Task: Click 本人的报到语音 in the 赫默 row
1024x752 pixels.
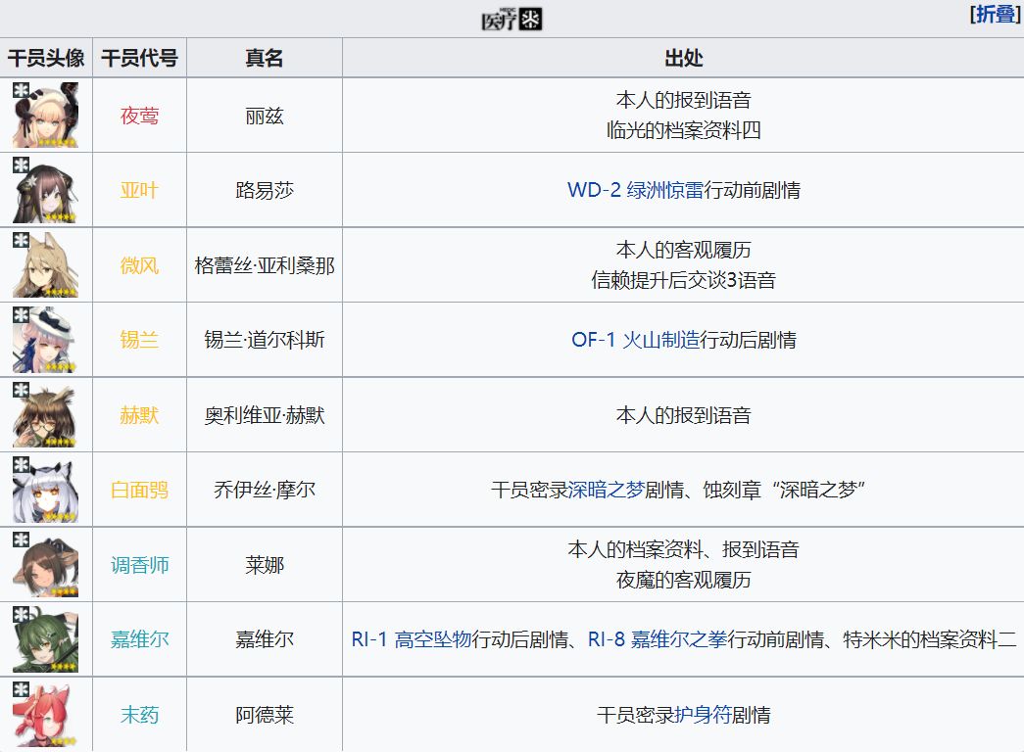Action: pos(684,415)
